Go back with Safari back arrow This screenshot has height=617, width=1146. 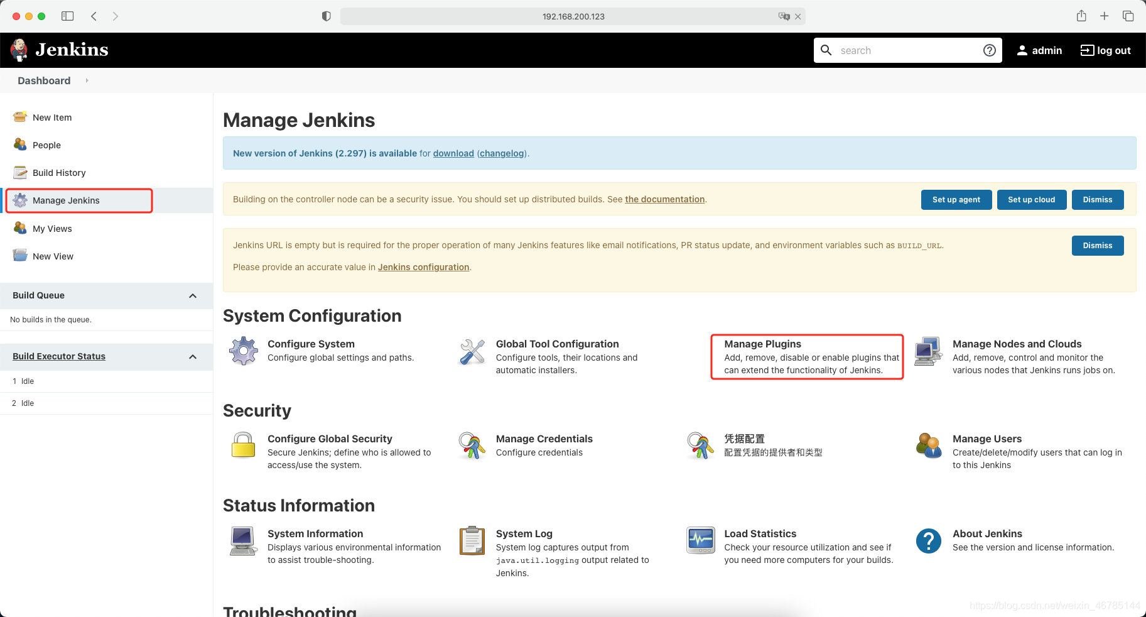tap(94, 16)
